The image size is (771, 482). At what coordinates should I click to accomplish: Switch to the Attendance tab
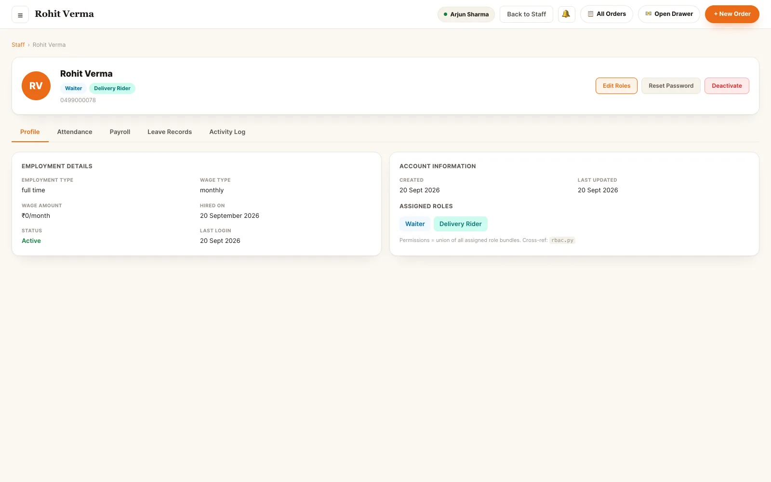coord(75,132)
